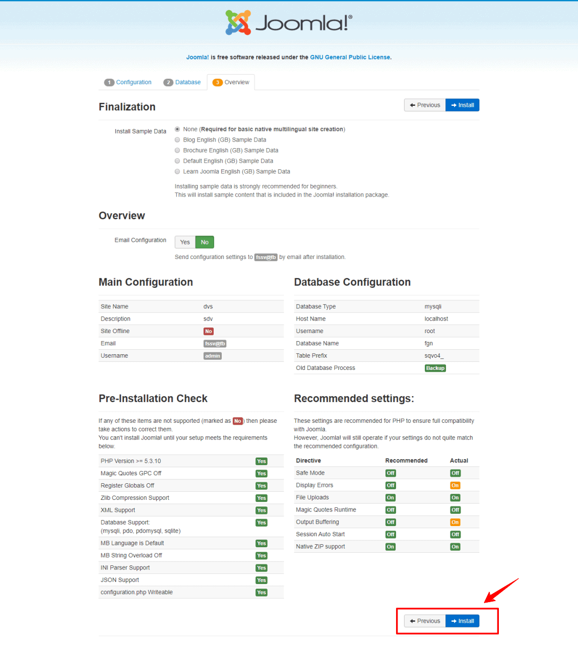
Task: Click Yes badge for Register Globals Off
Action: (262, 486)
